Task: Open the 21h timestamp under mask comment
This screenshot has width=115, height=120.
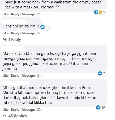Action: 40,14
